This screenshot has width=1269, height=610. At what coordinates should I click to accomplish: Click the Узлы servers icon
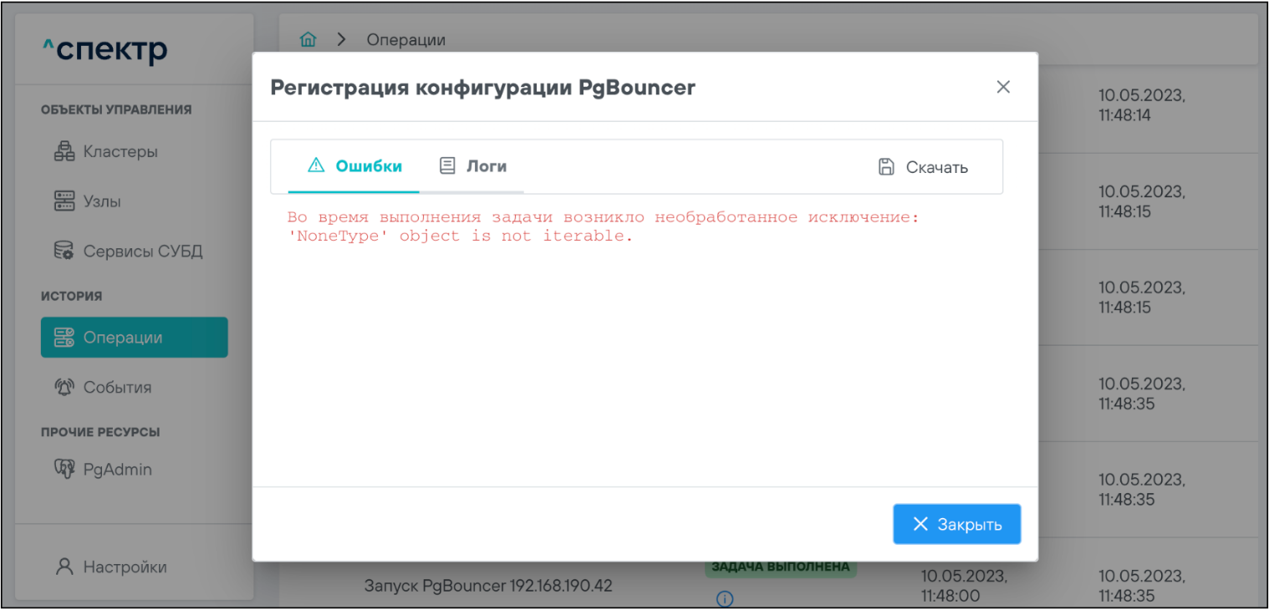tap(64, 201)
